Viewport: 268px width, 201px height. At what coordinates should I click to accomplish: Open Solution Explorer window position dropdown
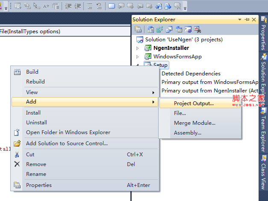(x=241, y=20)
